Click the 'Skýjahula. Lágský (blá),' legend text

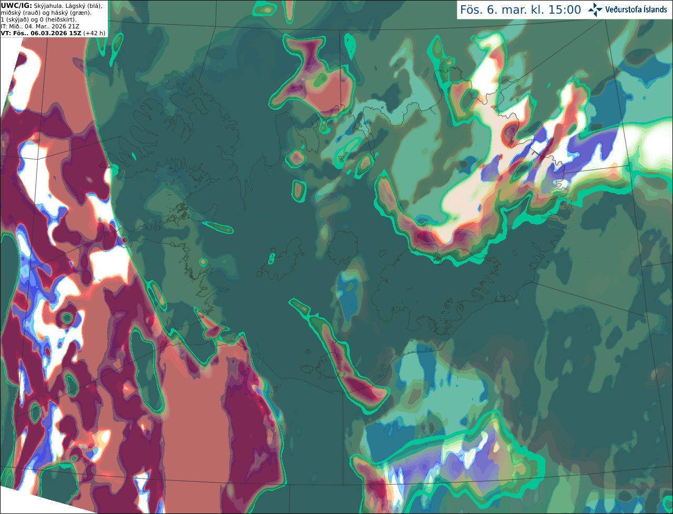pyautogui.click(x=68, y=6)
